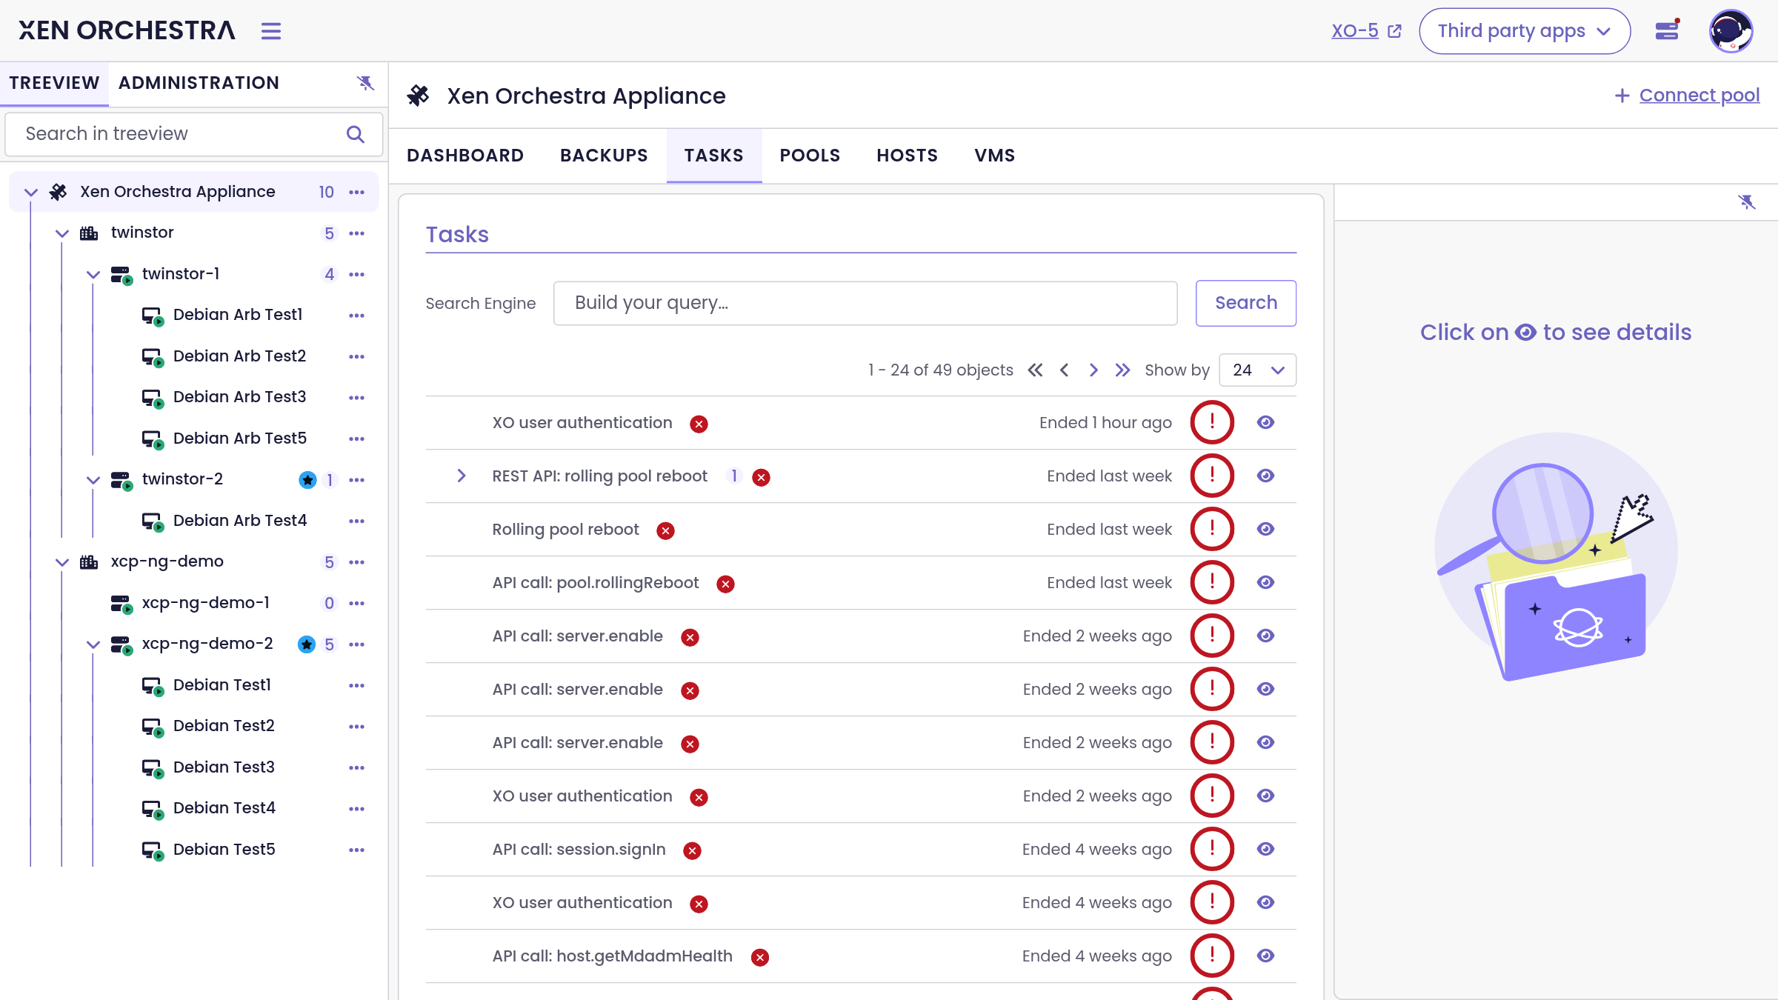Open the Third party apps dropdown
The height and width of the screenshot is (1000, 1778).
(x=1525, y=31)
